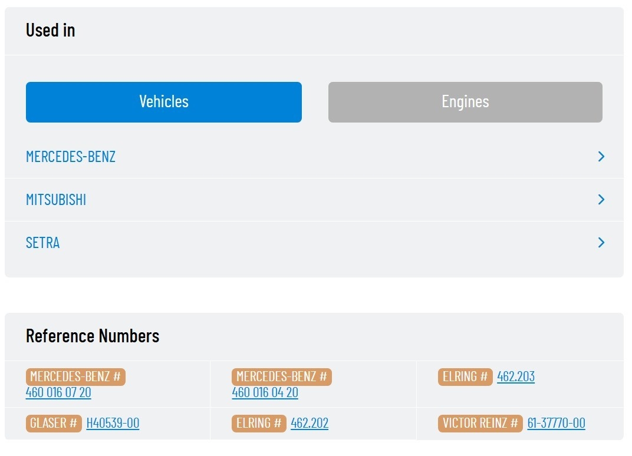
Task: Open Glaser reference H40539-00
Action: click(x=113, y=423)
